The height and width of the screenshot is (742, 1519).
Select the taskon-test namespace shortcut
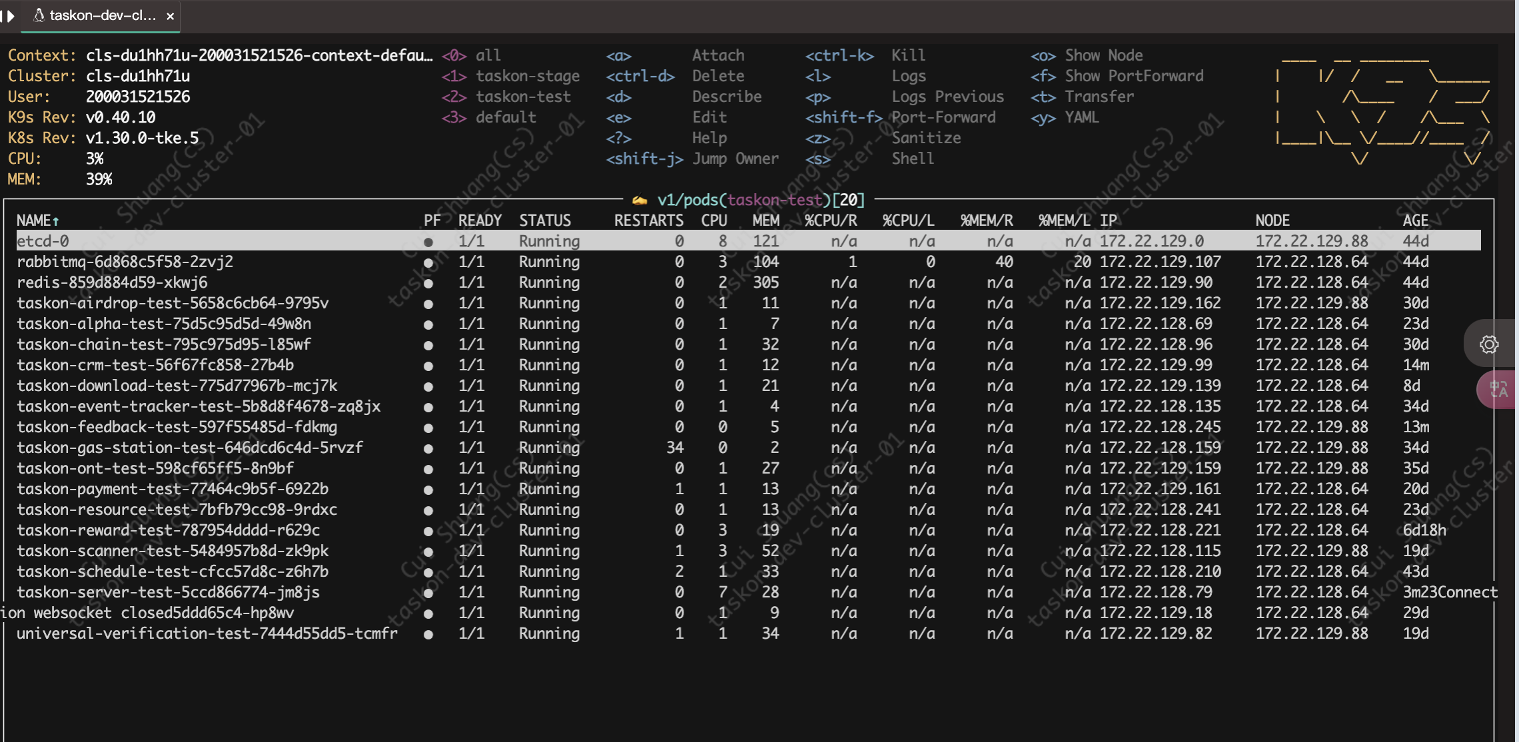[523, 97]
